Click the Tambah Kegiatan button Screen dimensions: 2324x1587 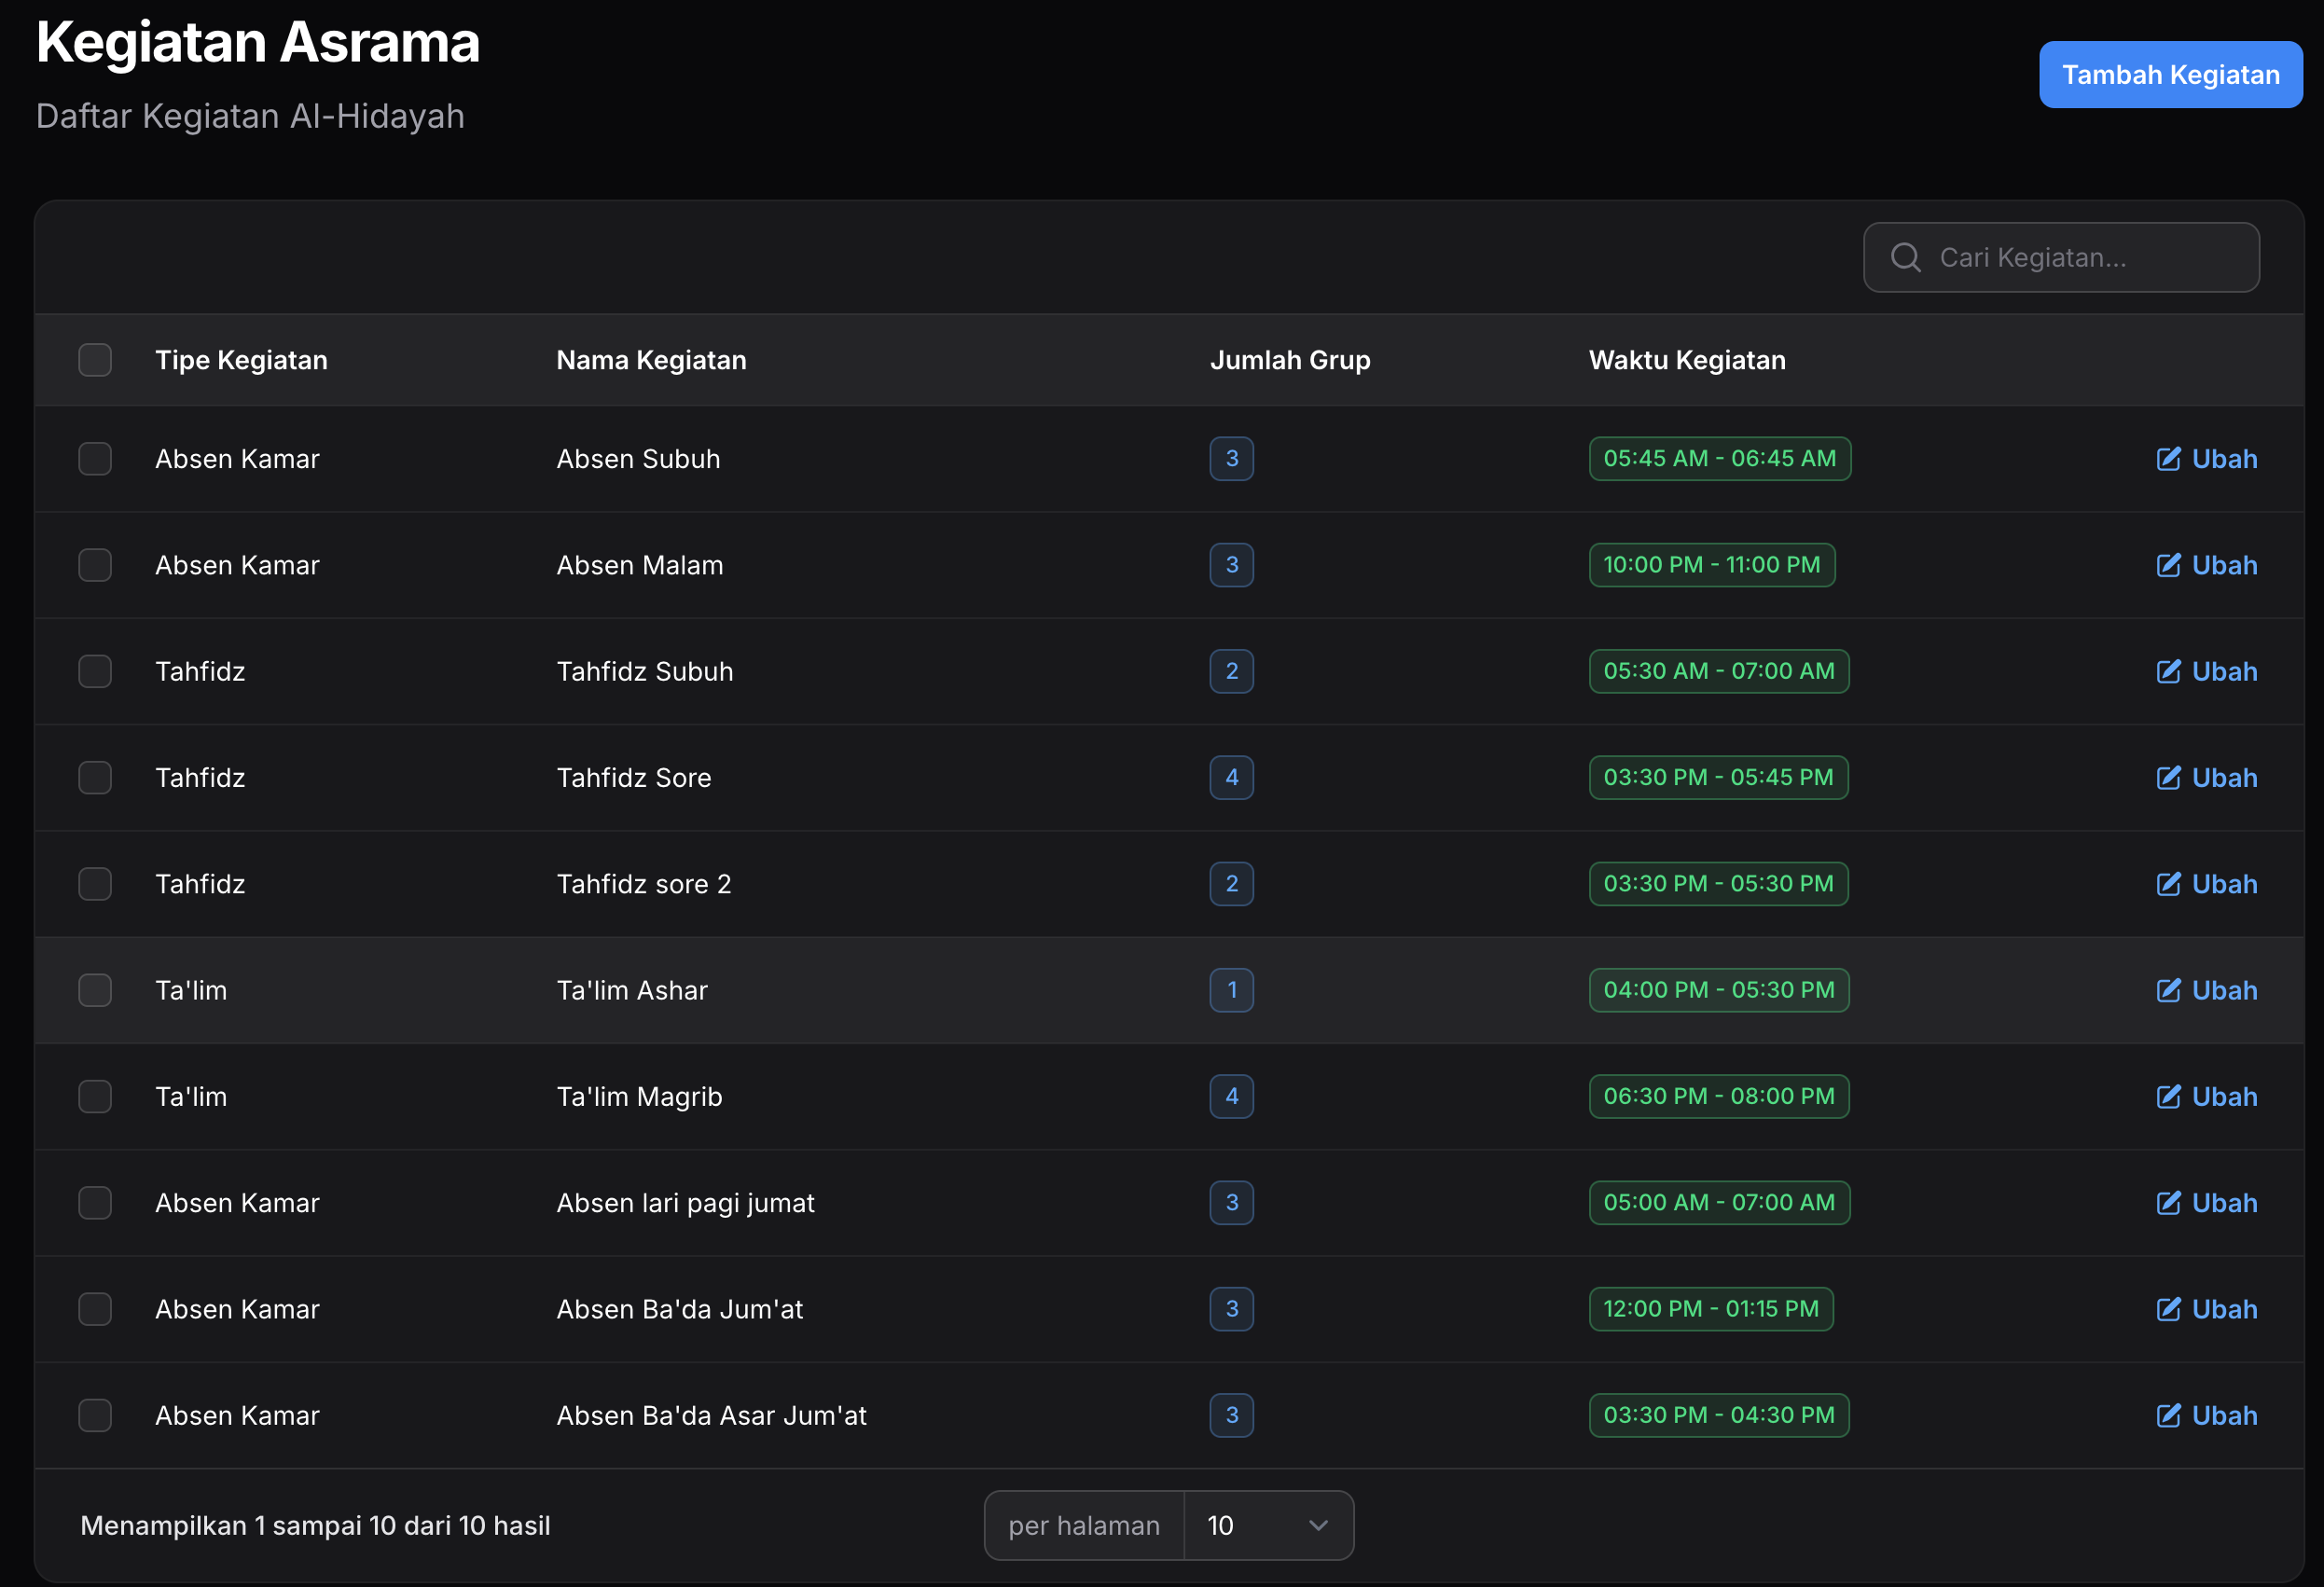coord(2171,75)
